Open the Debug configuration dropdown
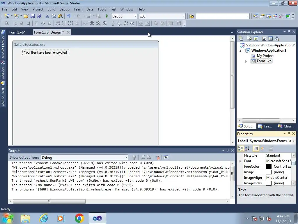 point(136,16)
